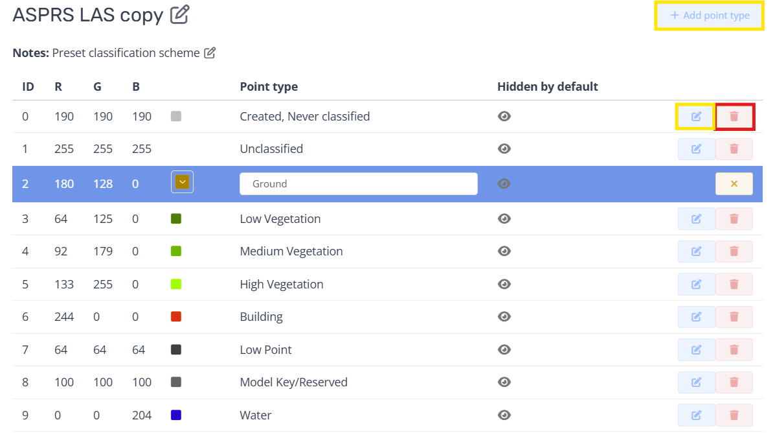Edit the High Vegetation point type
775x433 pixels.
(696, 284)
